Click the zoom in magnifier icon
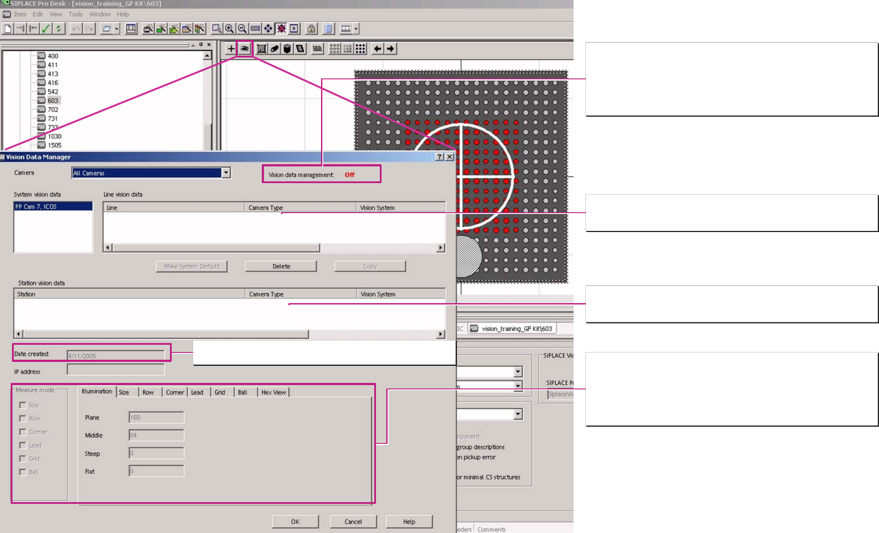Image resolution: width=879 pixels, height=533 pixels. click(230, 29)
